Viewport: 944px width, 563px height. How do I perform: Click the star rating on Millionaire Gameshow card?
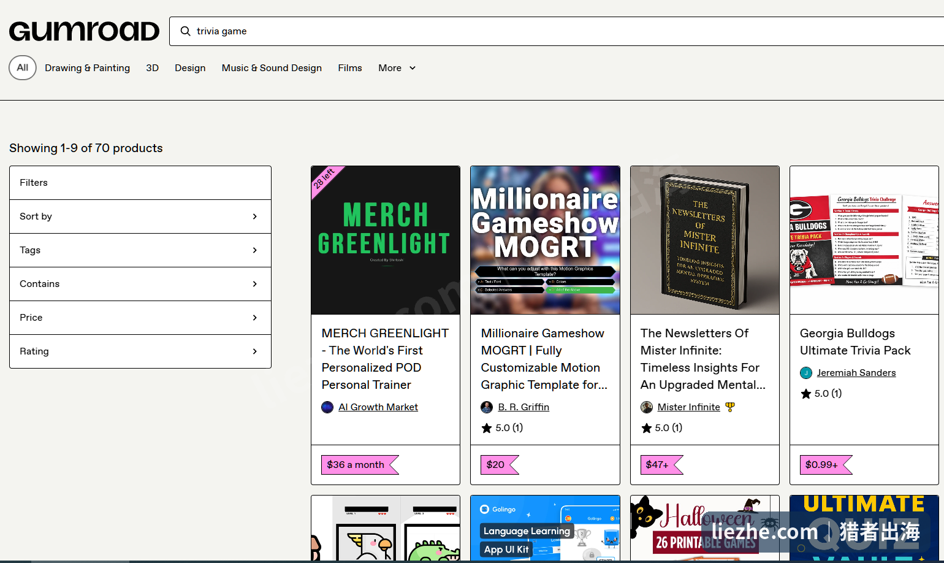pos(502,428)
